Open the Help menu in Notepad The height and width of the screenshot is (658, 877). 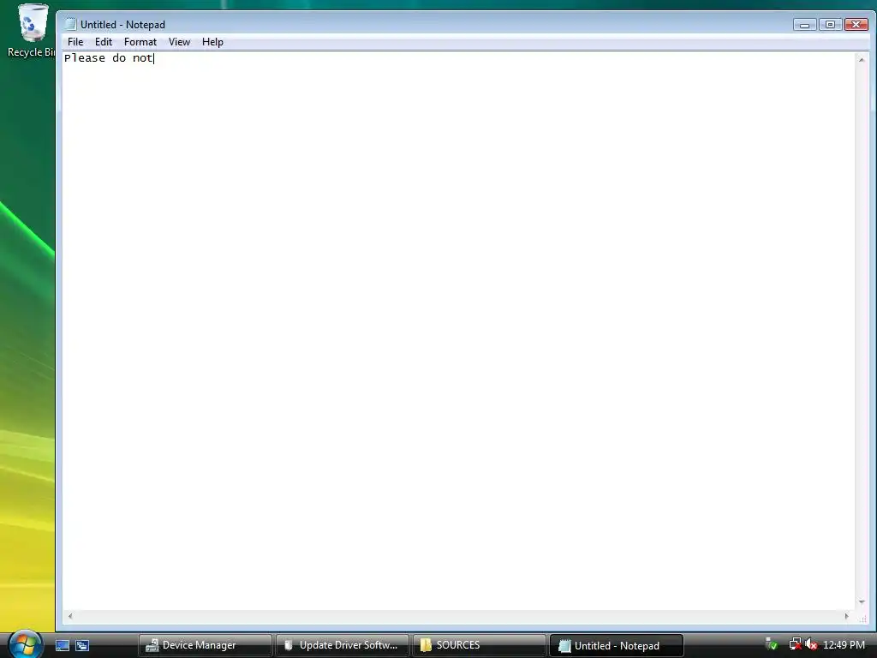[x=212, y=42]
